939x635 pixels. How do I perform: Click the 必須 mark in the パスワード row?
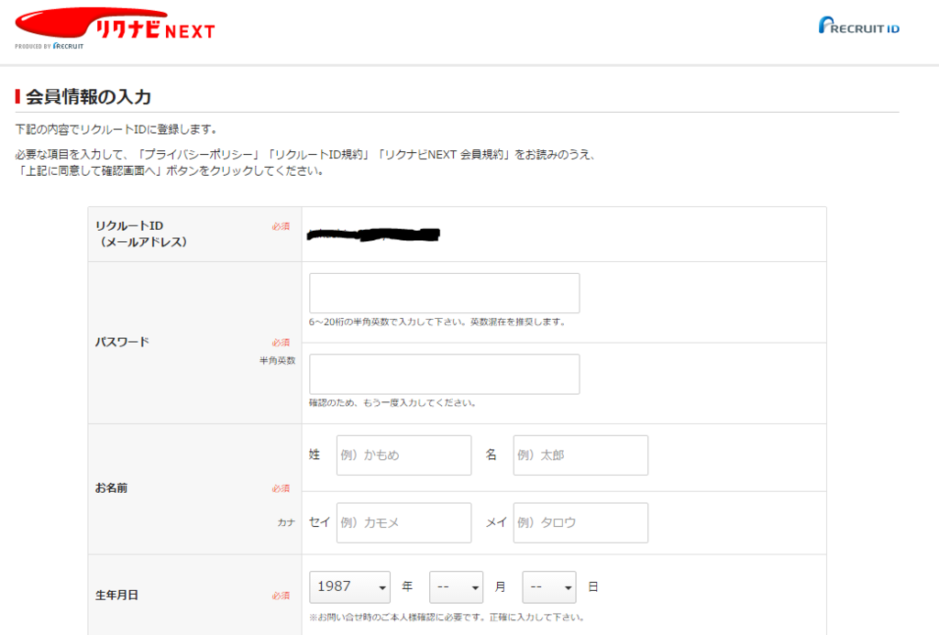pyautogui.click(x=281, y=343)
